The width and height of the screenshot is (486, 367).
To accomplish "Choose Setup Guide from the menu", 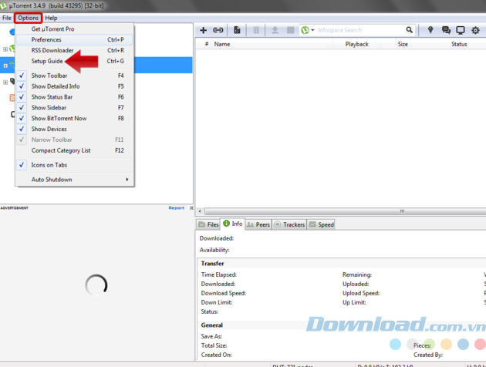I will (74, 61).
